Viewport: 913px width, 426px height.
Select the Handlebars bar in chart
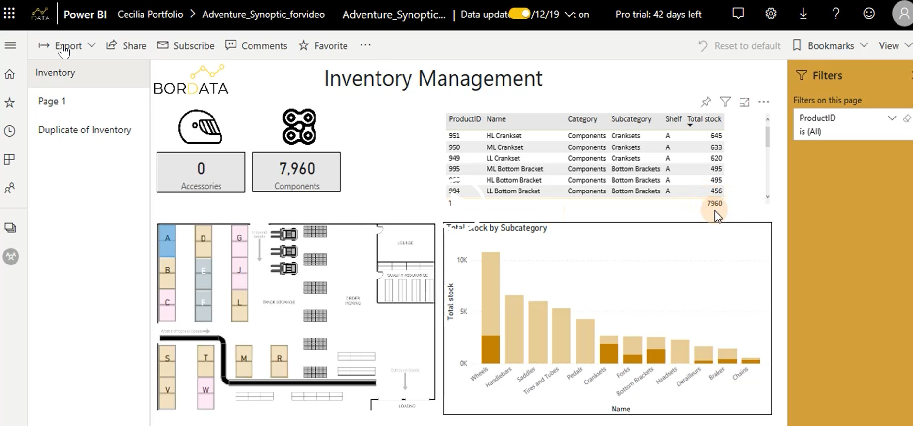click(x=514, y=329)
